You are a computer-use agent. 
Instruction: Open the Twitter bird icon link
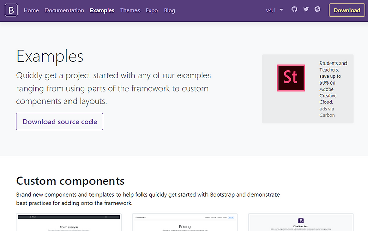[x=306, y=9]
